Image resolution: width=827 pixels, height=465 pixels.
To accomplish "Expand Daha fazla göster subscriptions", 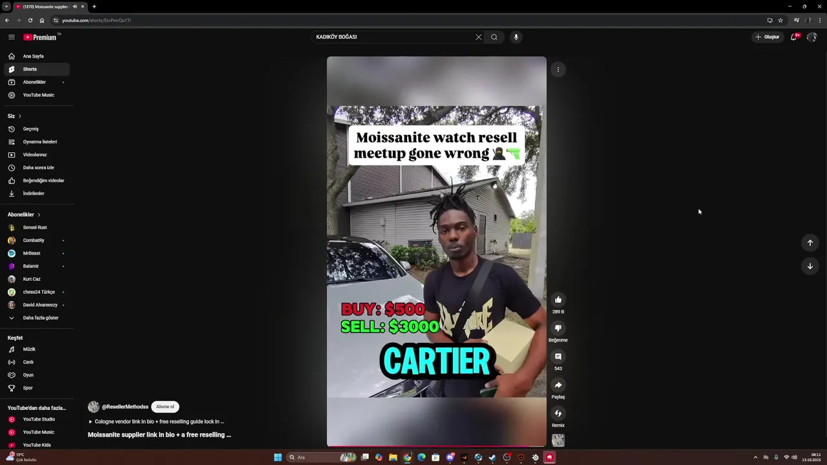I will click(x=36, y=318).
